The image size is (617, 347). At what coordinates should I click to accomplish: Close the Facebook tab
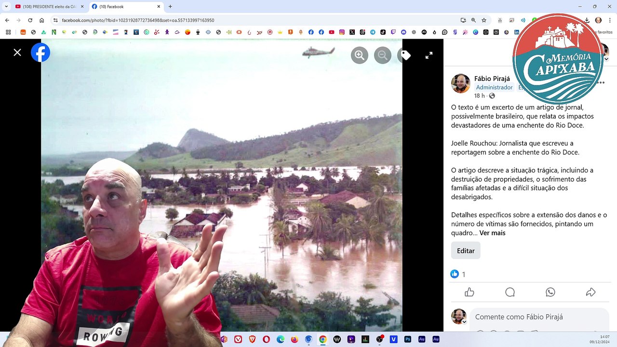159,7
